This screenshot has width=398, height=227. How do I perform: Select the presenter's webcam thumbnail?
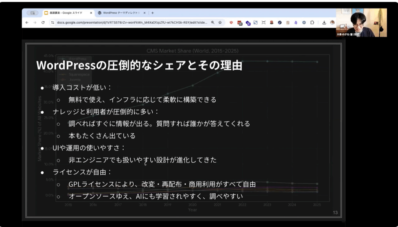click(x=361, y=23)
